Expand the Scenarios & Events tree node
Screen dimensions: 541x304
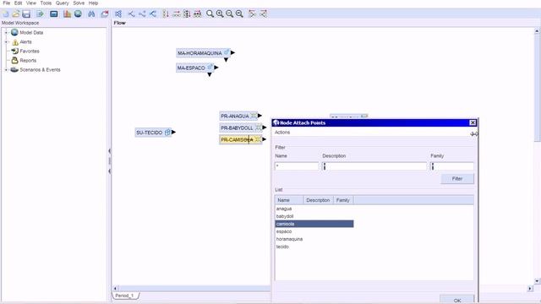(x=6, y=69)
